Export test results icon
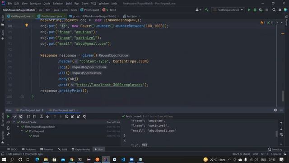Image resolution: width=289 pixels, height=163 pixels. pos(78,116)
